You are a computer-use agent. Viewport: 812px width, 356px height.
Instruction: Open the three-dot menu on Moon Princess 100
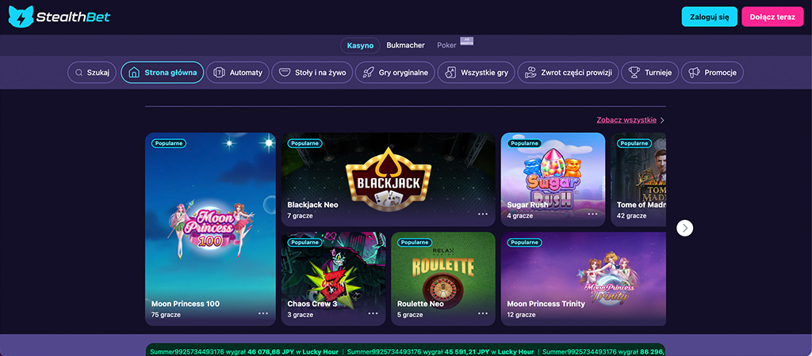[263, 313]
